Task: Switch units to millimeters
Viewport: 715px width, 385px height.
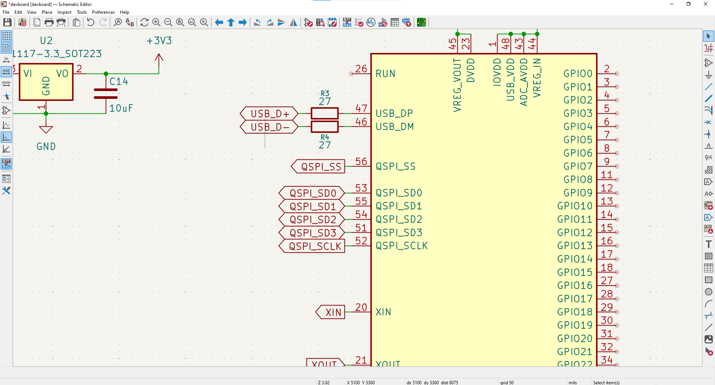Action: coord(6,84)
